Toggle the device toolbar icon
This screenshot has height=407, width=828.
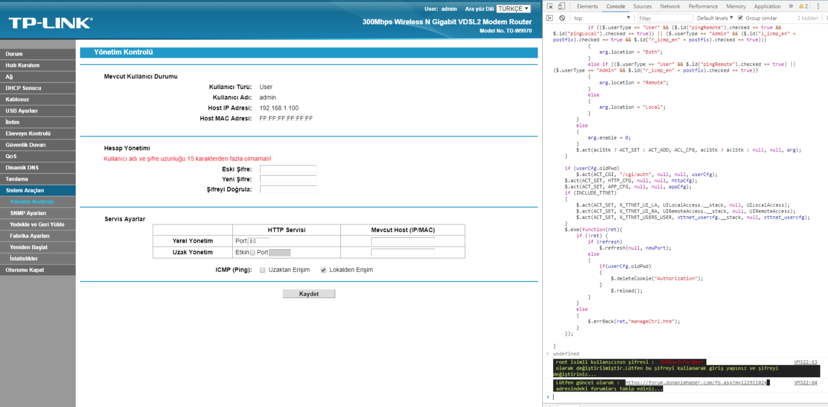click(561, 6)
